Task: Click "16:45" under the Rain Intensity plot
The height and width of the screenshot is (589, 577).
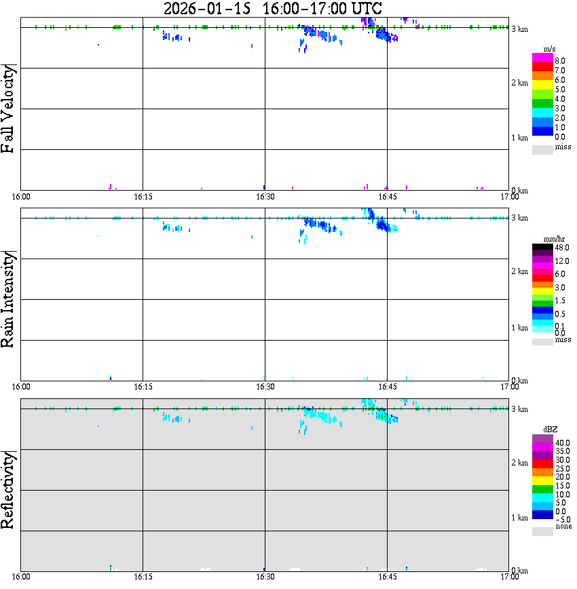Action: click(x=387, y=387)
